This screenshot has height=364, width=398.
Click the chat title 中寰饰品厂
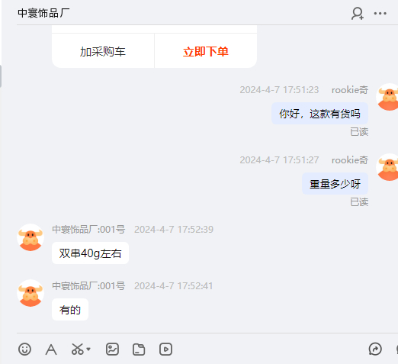[x=43, y=13]
